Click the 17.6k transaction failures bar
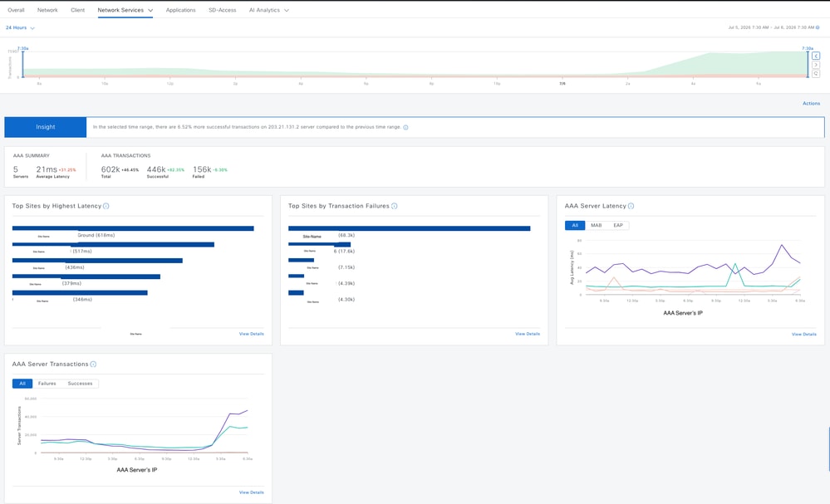Image resolution: width=830 pixels, height=504 pixels. click(320, 244)
